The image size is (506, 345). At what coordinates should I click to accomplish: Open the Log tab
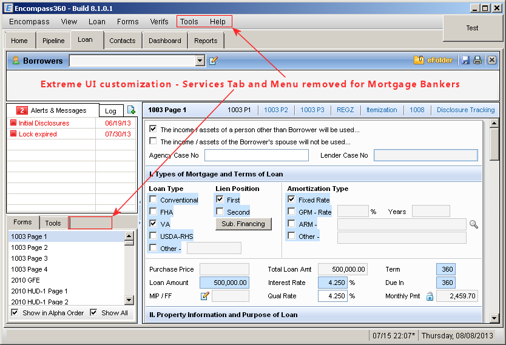[110, 111]
